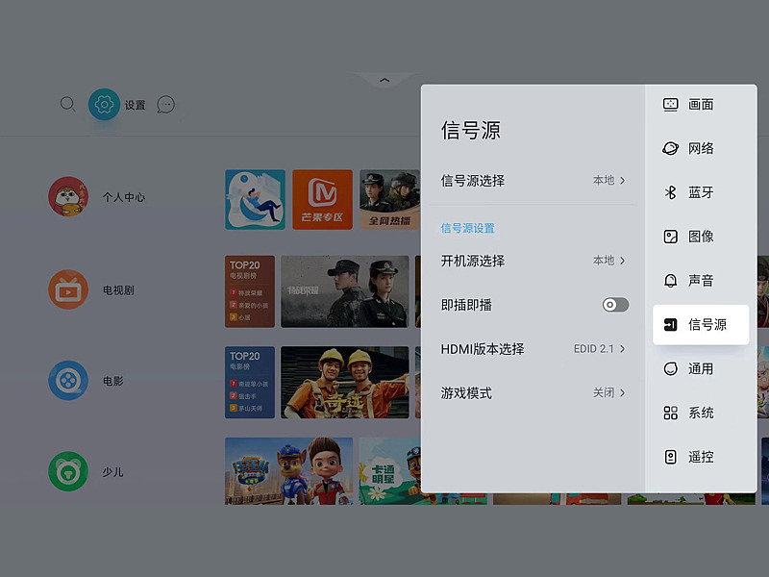The height and width of the screenshot is (577, 769).
Task: Click the settings gear icon
Action: point(104,105)
